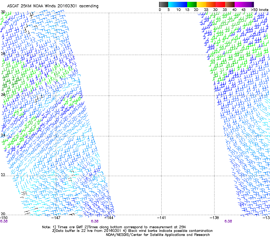
Task: Click the longitude '-138' axis label
Action: point(214,218)
